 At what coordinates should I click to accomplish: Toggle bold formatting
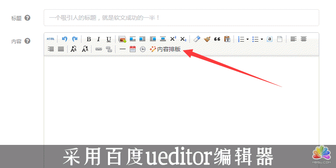pos(89,39)
